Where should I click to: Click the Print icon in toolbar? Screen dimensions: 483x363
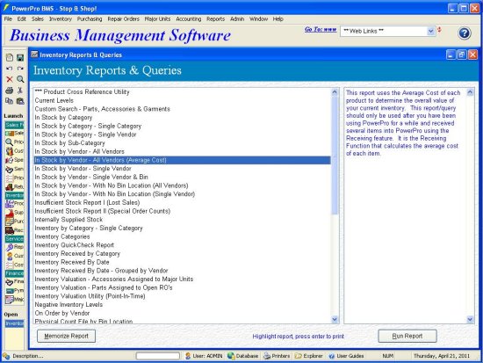tap(10, 90)
